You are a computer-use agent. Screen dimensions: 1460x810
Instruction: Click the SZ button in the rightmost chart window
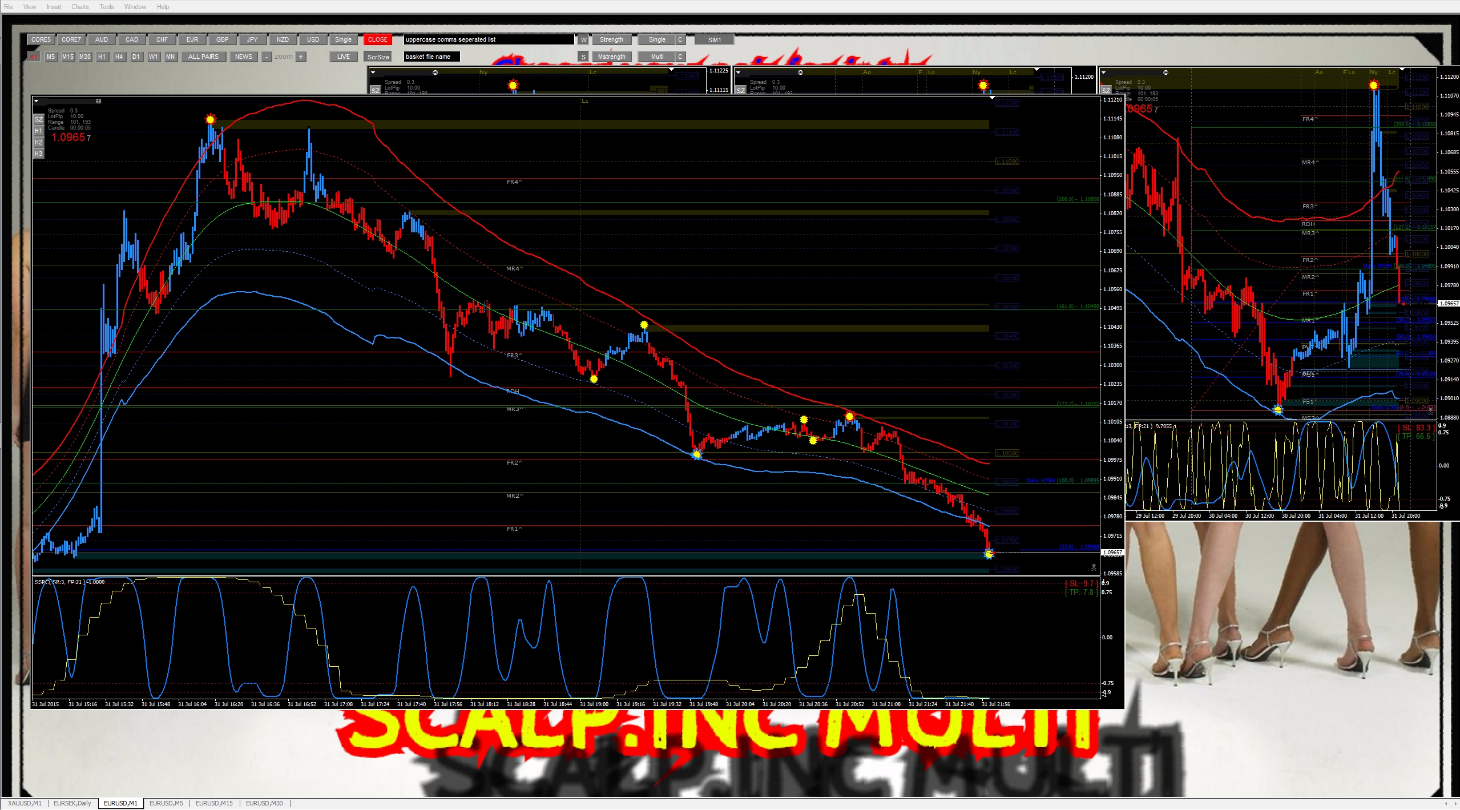coord(1106,91)
